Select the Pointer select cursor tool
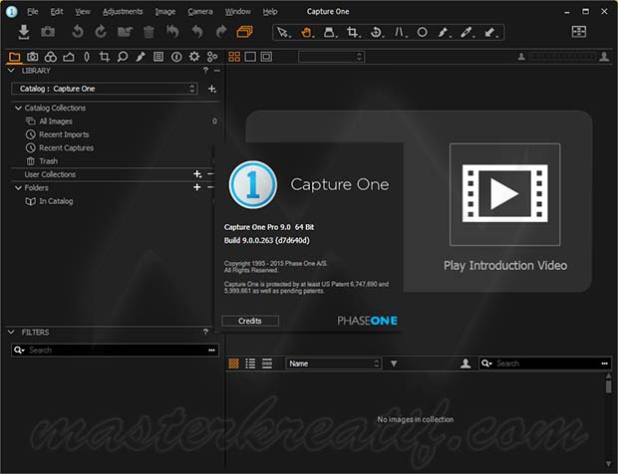 tap(283, 32)
